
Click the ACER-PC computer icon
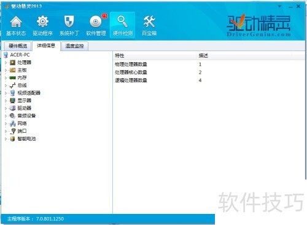[6, 55]
